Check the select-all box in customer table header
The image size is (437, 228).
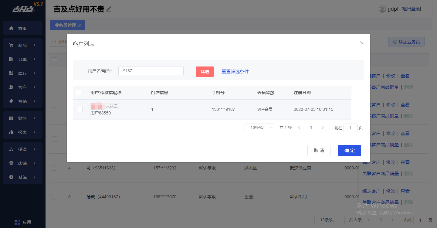click(79, 93)
